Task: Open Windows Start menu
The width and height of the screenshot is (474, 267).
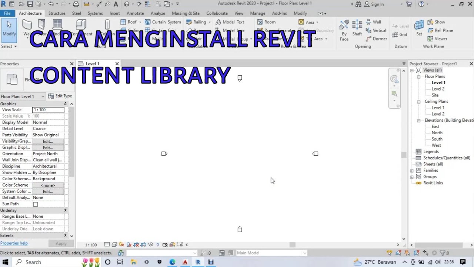Action: click(6, 262)
